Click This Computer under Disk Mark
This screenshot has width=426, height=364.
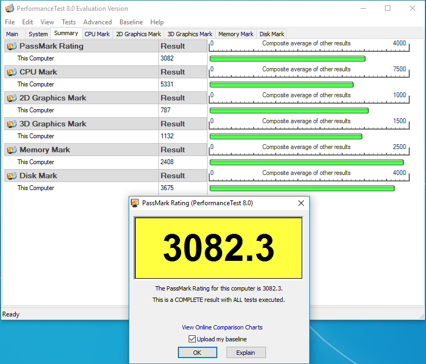click(36, 188)
